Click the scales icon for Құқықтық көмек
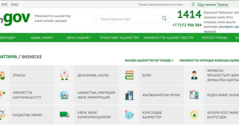This screenshot has width=239, height=134. click(2, 115)
